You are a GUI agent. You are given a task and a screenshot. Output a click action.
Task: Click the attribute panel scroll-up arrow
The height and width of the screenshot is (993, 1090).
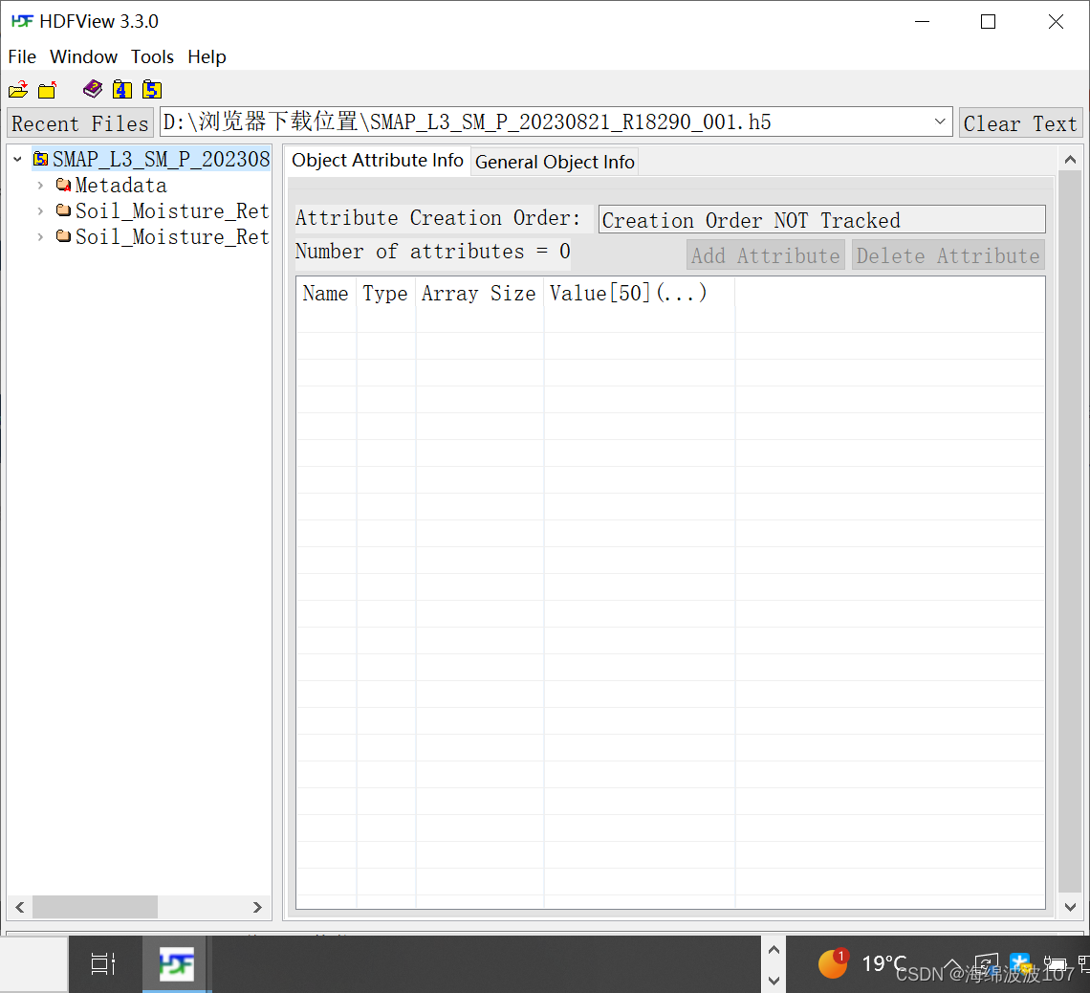[1071, 160]
